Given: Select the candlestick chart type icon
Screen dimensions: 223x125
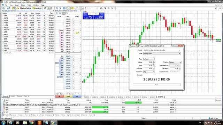Looking at the screenshot, I should [x=49, y=8].
